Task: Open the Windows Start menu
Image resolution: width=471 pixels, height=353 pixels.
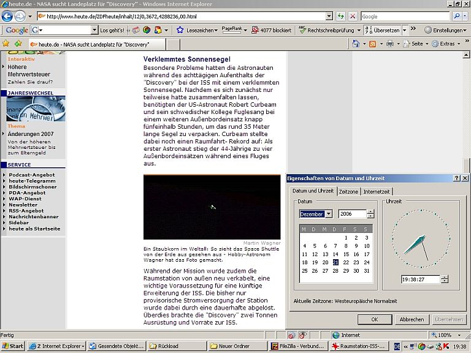Action: [13, 346]
